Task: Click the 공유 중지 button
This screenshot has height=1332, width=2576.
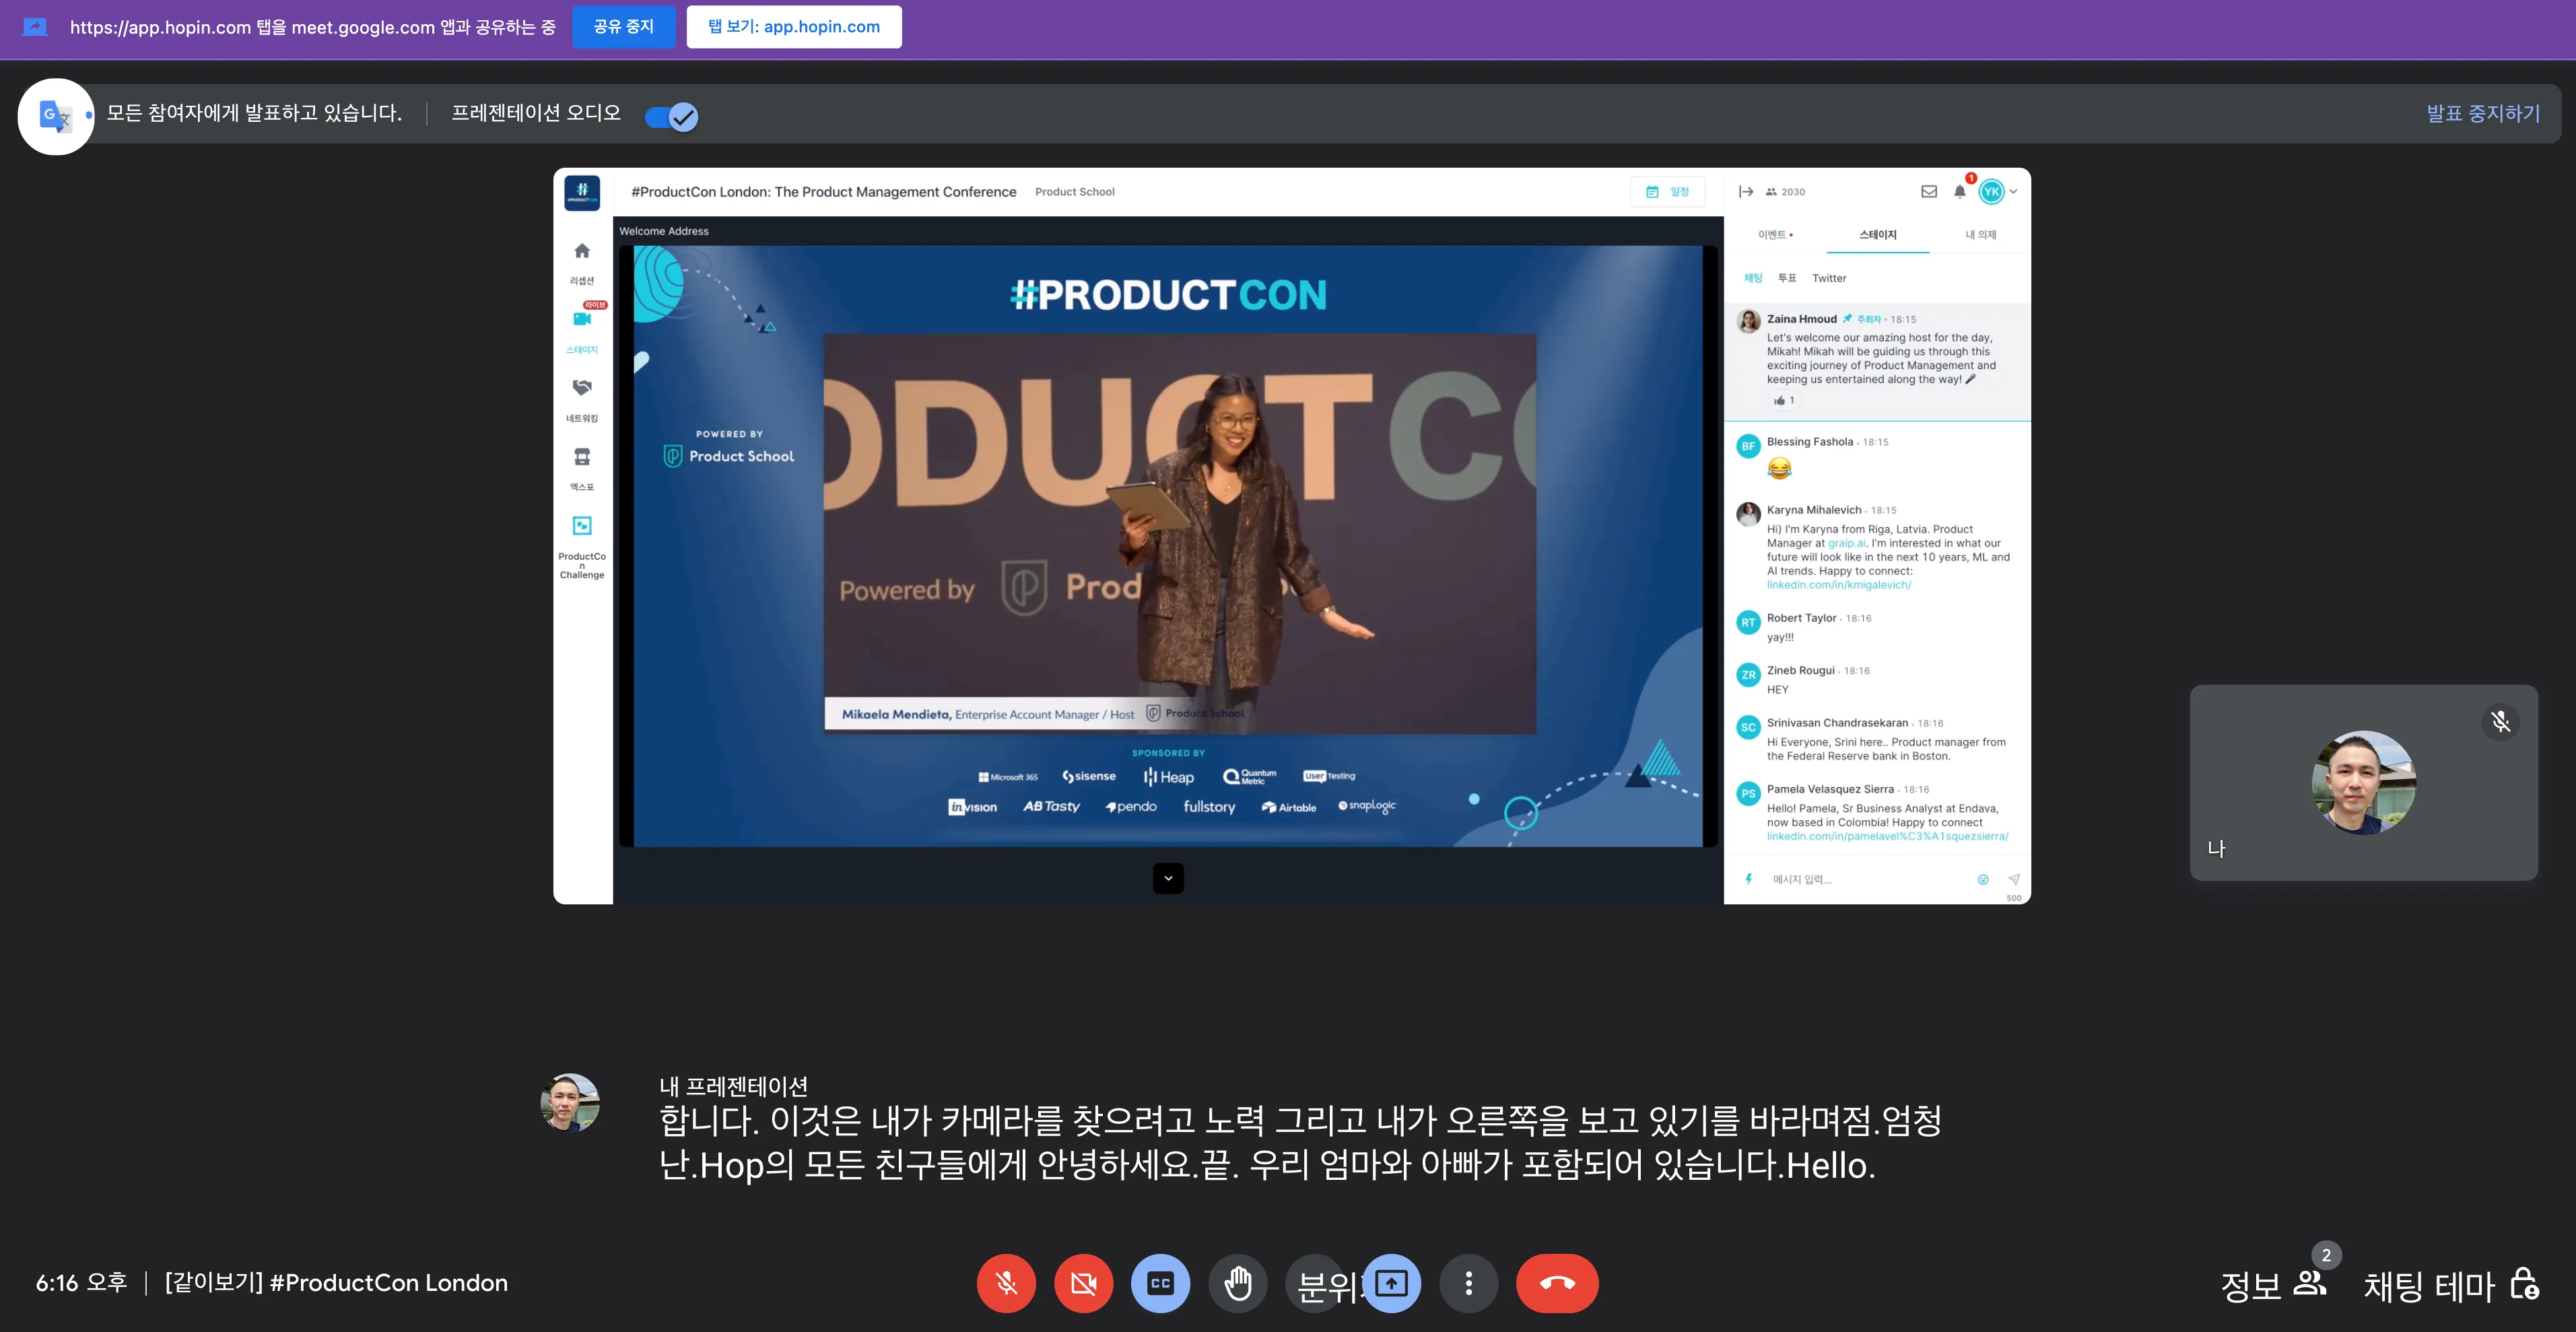Action: 623,27
